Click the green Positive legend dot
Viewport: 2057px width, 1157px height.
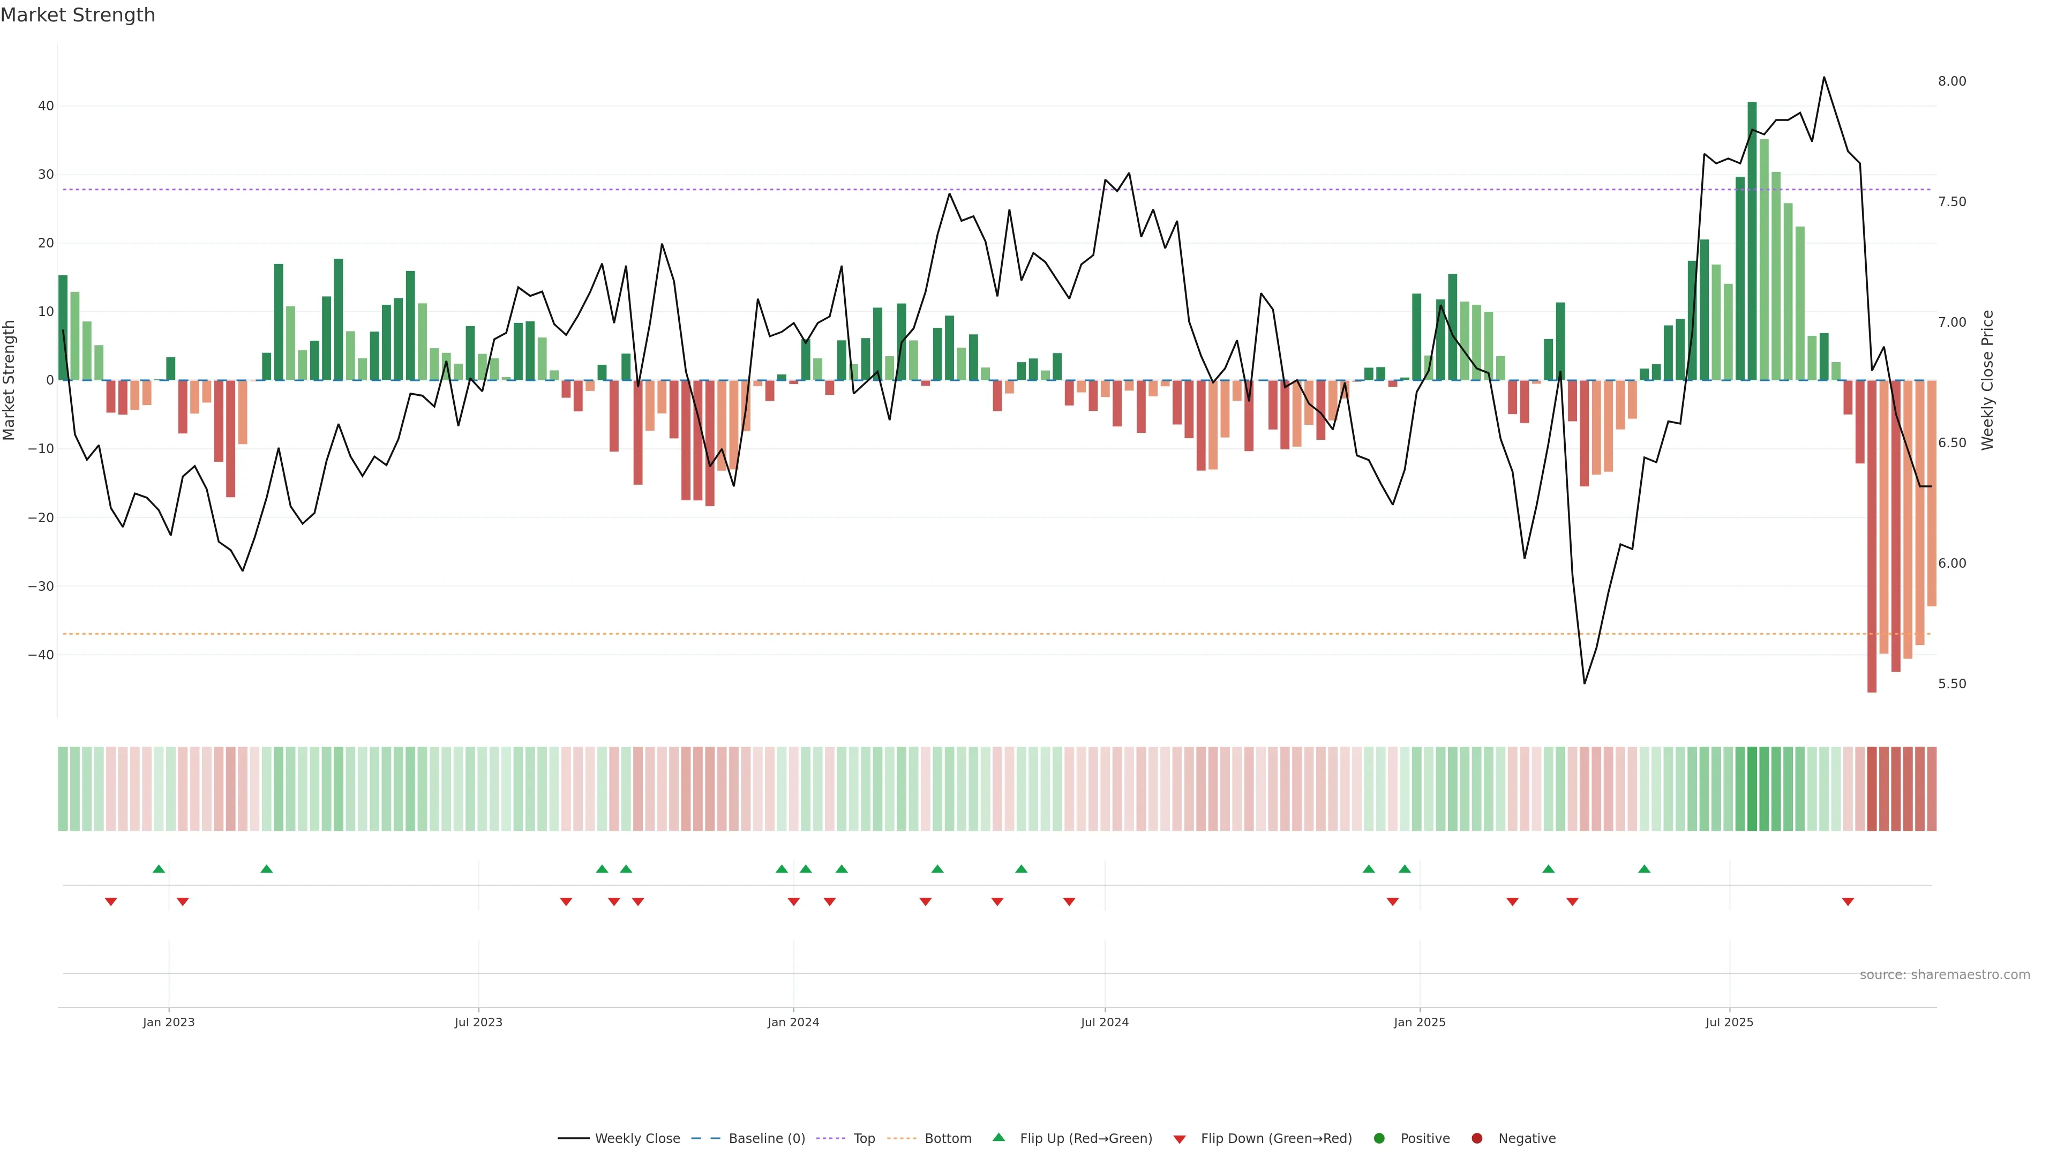[1379, 1139]
